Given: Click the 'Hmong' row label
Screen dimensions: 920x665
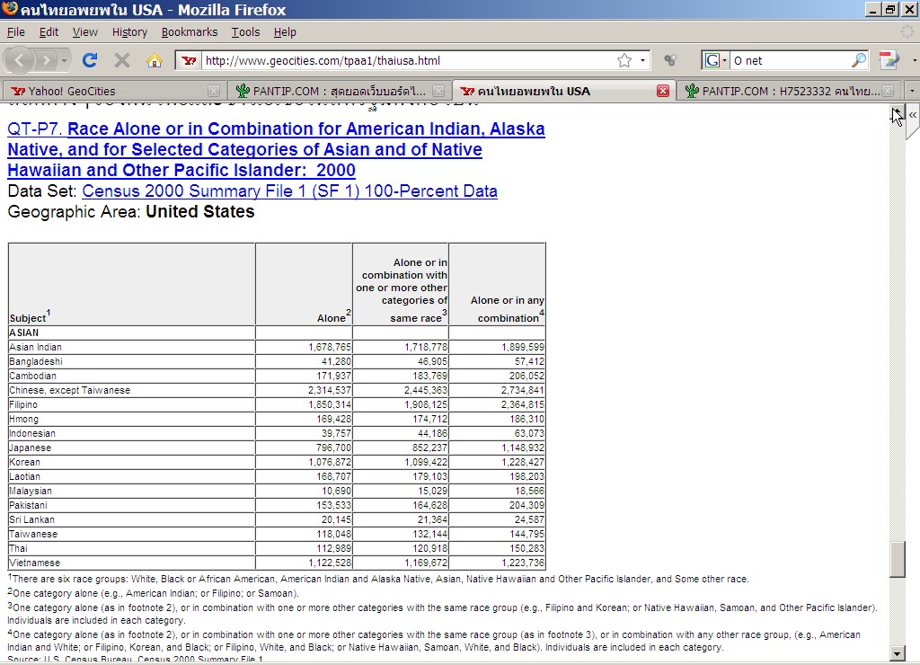Looking at the screenshot, I should [24, 419].
